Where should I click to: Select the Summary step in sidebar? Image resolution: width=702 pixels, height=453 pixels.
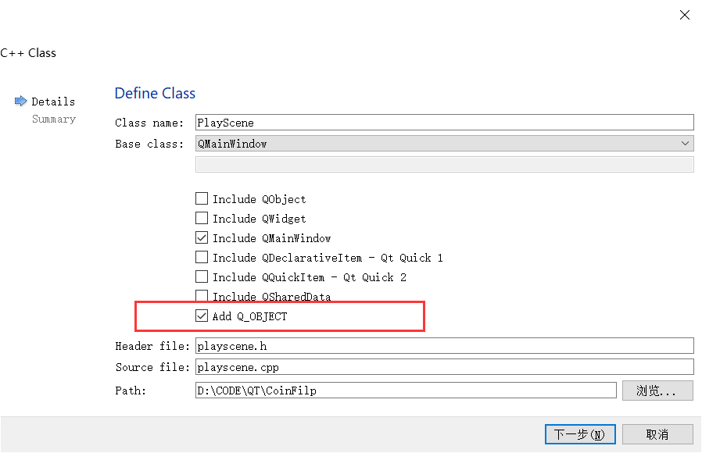coord(54,119)
